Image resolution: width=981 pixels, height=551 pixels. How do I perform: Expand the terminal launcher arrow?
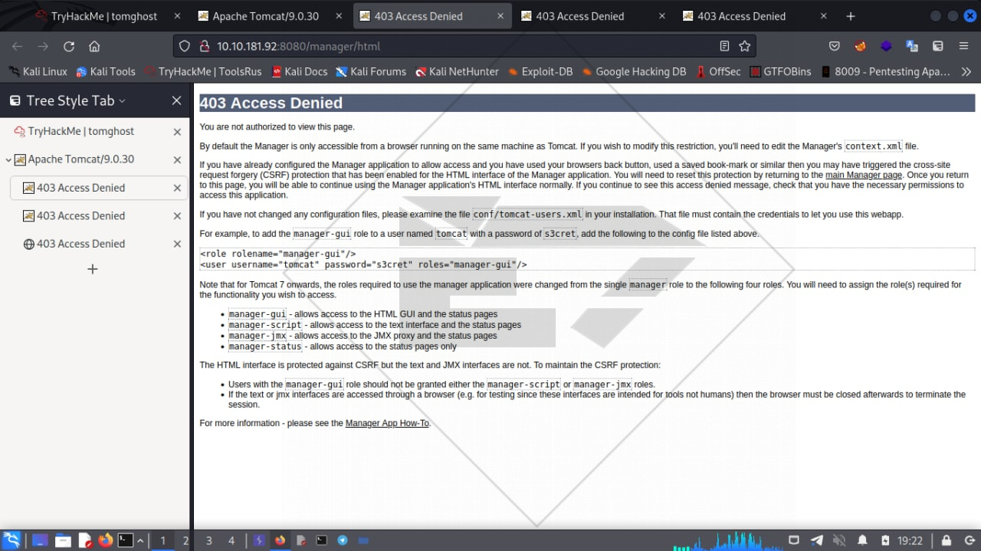(x=140, y=540)
